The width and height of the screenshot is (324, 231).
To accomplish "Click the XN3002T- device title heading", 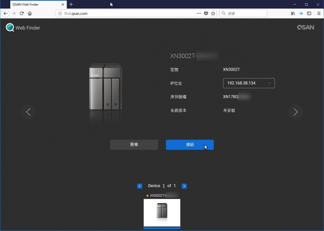I will [x=183, y=56].
